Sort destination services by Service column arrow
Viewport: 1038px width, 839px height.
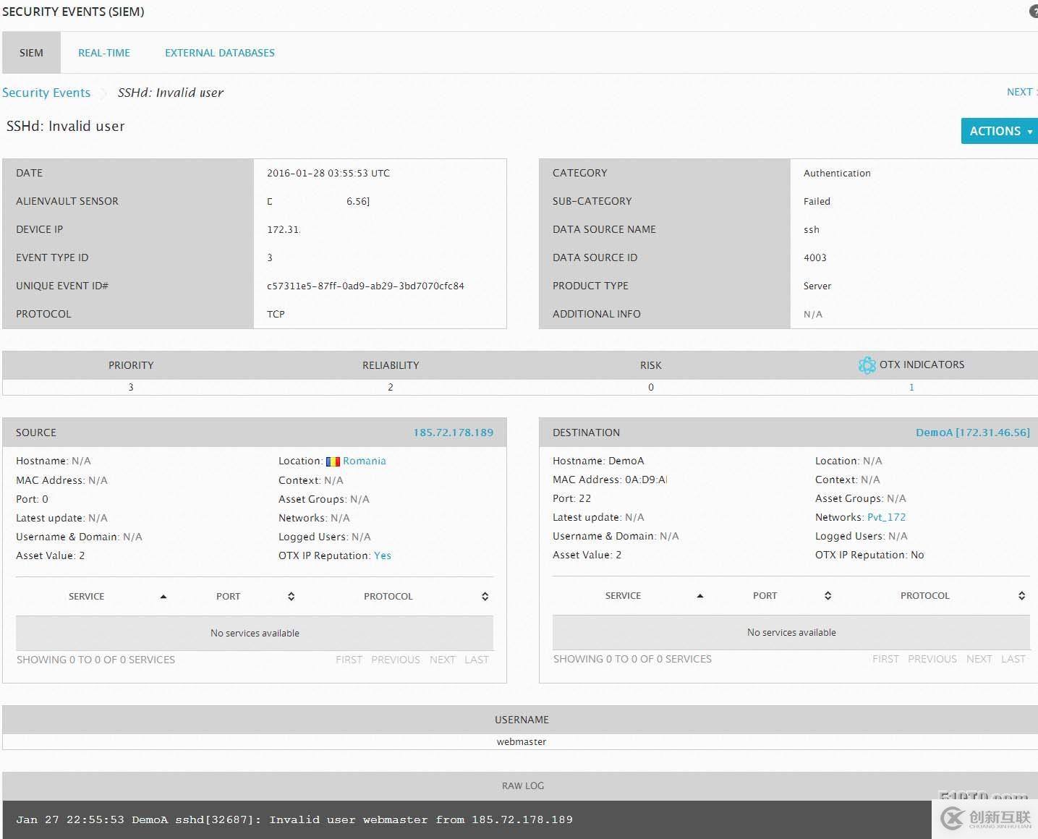(699, 596)
